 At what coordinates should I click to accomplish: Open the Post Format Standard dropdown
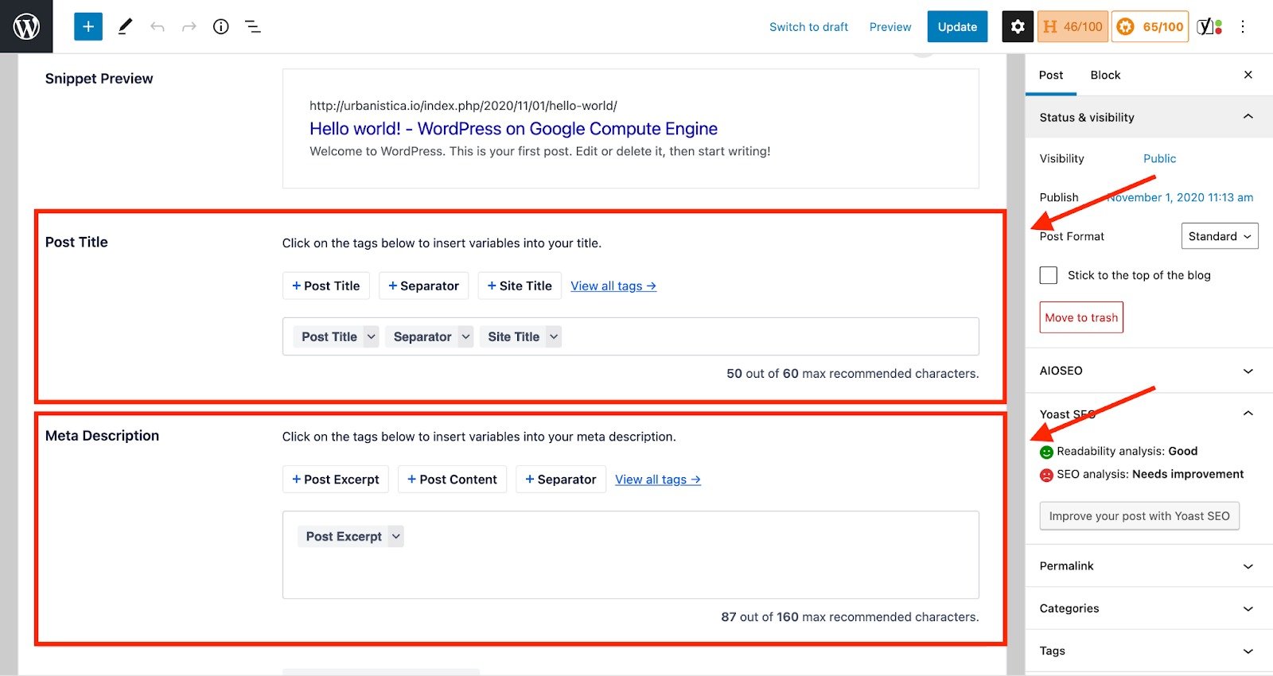pyautogui.click(x=1219, y=236)
